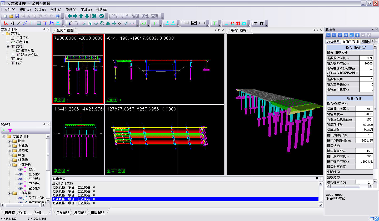
Task: Click the 计算 toolbar button
Action: pyautogui.click(x=125, y=16)
